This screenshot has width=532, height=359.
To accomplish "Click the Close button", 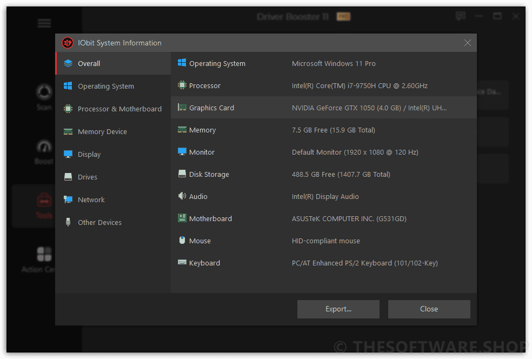I will (x=429, y=309).
